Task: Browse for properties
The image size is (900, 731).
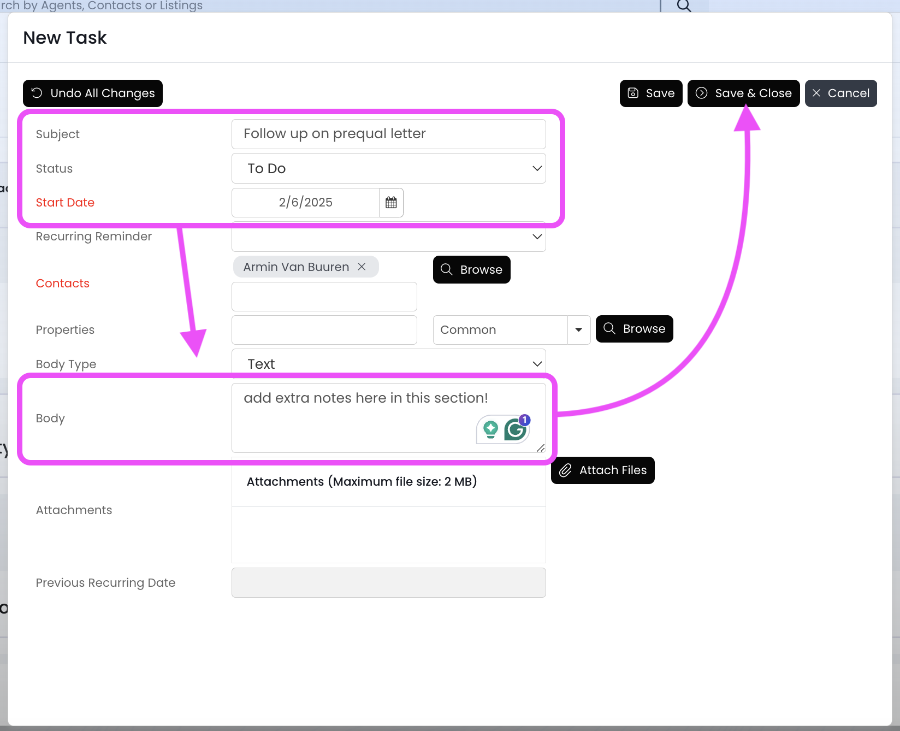Action: pyautogui.click(x=634, y=329)
